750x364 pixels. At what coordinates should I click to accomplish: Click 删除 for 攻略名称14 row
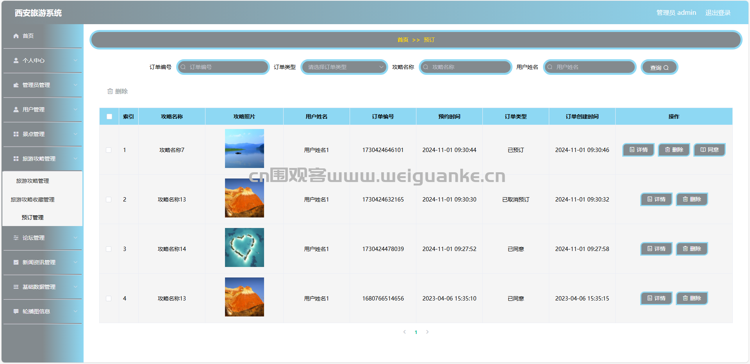pos(692,249)
